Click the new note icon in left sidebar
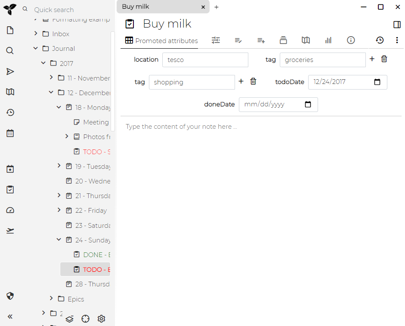 tap(10, 30)
